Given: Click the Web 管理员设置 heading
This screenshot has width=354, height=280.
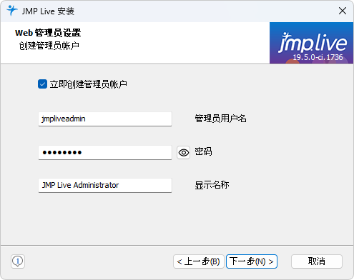Looking at the screenshot, I should tap(48, 33).
